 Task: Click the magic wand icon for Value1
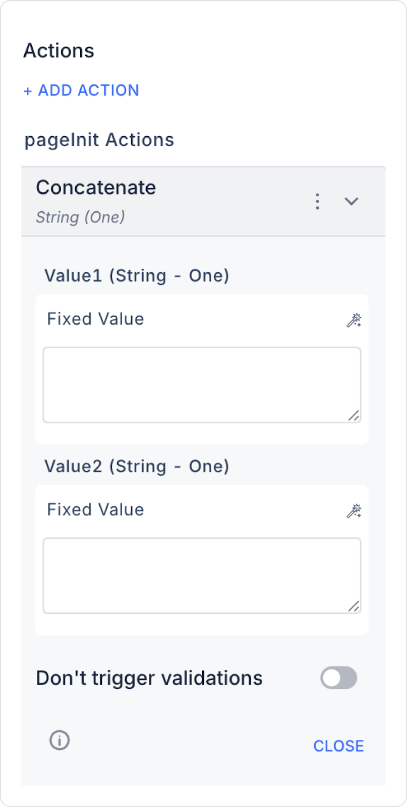tap(354, 320)
